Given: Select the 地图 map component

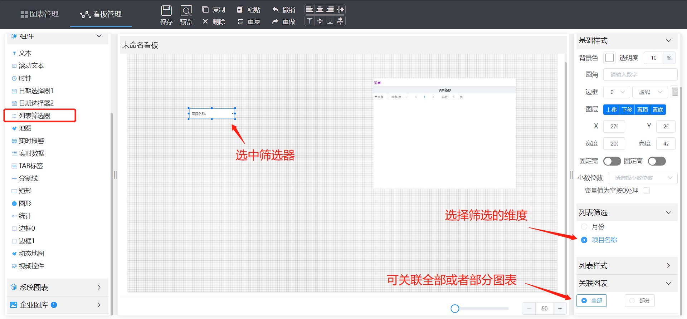Looking at the screenshot, I should tap(22, 128).
